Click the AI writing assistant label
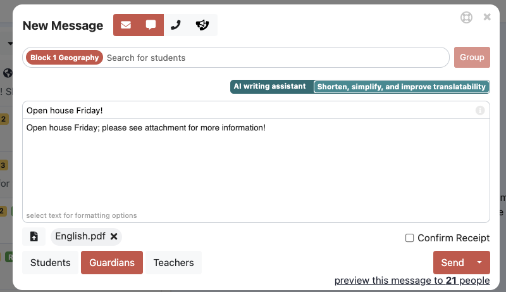 (x=270, y=87)
